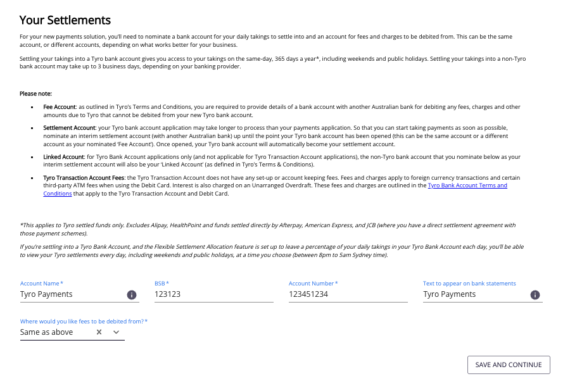Click the bold "Linked Account" term
Viewport: 570px width, 388px height.
63,156
